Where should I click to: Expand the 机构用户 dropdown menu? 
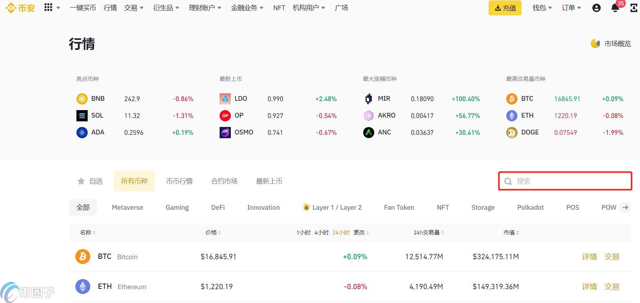309,8
